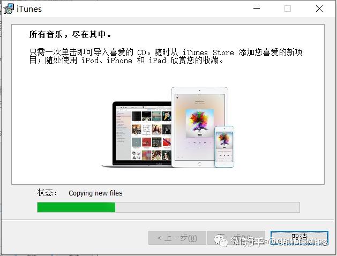Click the paragraph mentioning iTunes Store

coord(166,56)
